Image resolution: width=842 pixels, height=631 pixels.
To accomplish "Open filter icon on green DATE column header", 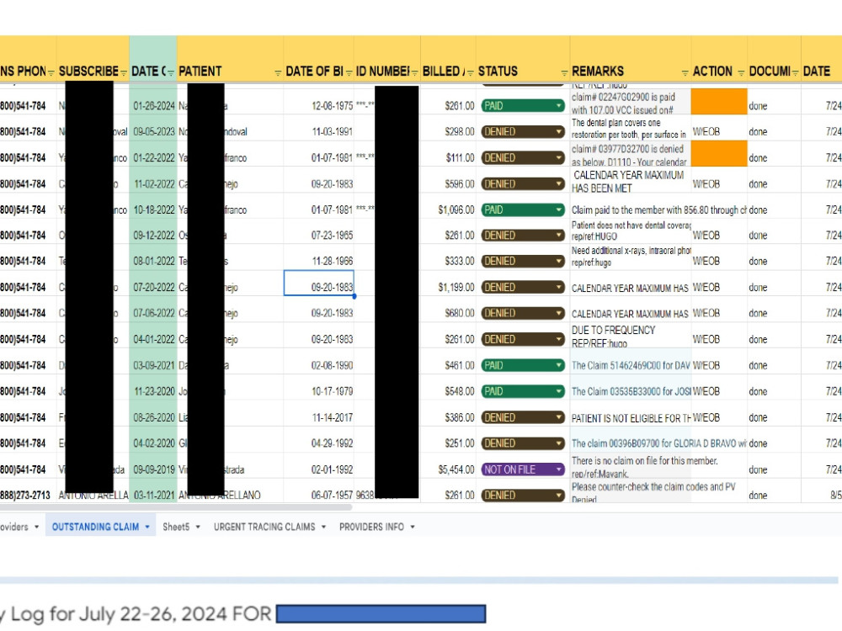I will (171, 72).
